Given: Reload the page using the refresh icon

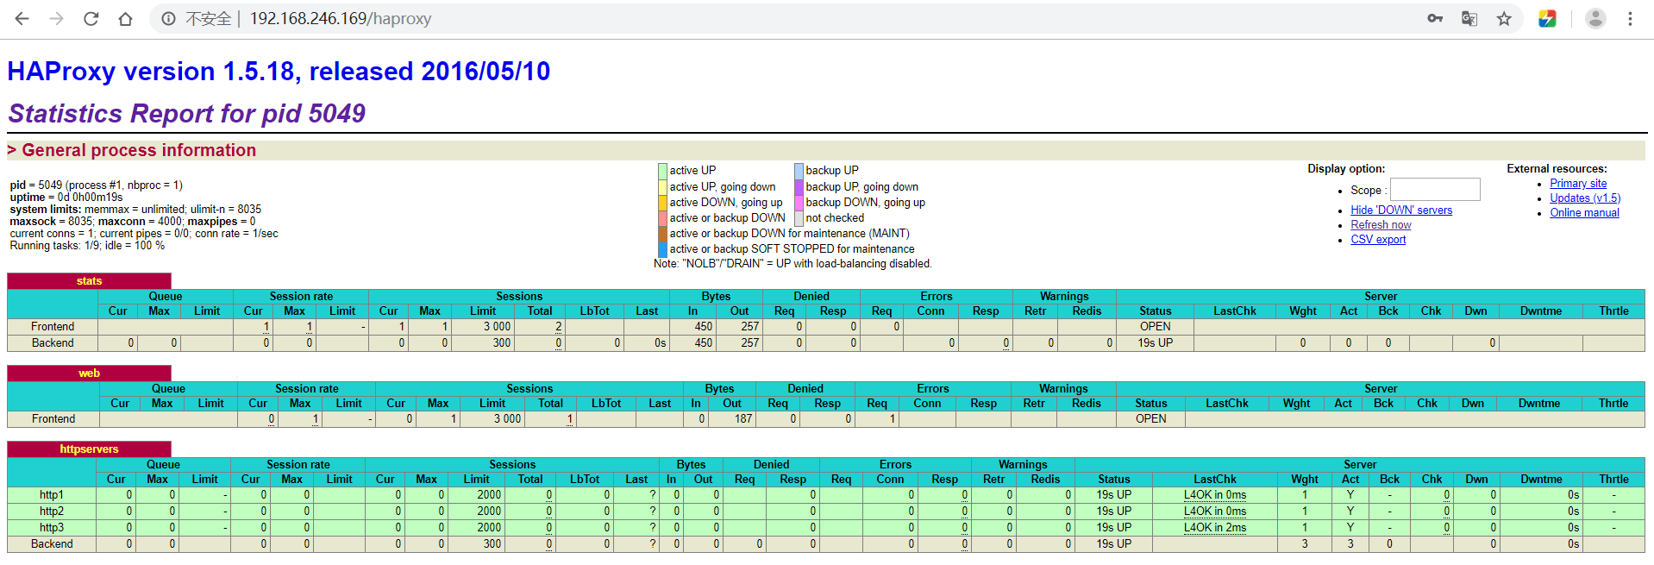Looking at the screenshot, I should pyautogui.click(x=91, y=18).
